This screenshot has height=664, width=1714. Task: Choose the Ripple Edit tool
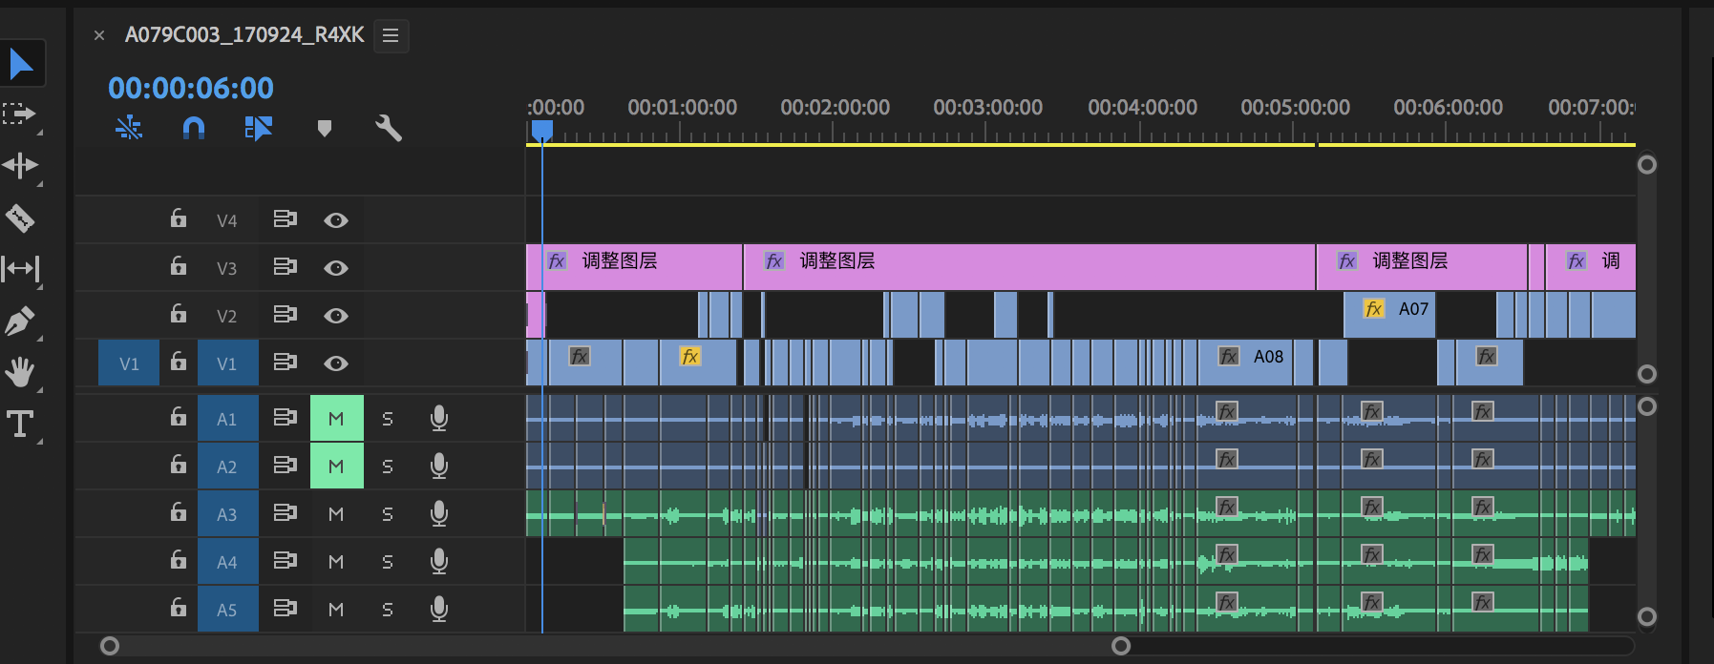click(x=20, y=166)
